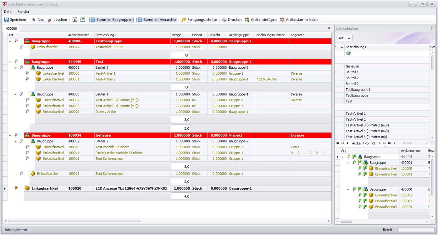This screenshot has height=235, width=438.
Task: Toggle Summen Baugruppen
Action: point(111,20)
